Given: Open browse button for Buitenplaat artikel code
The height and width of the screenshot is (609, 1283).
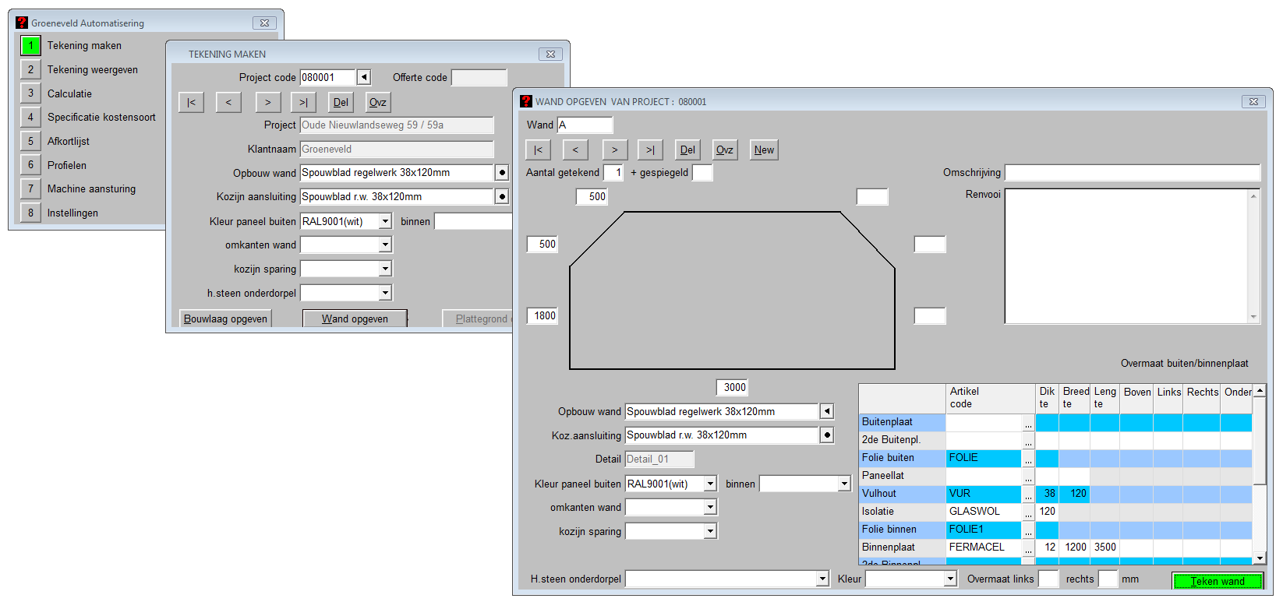Looking at the screenshot, I should [1028, 423].
